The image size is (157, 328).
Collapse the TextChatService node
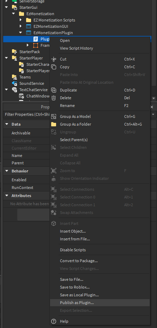pos(7,90)
